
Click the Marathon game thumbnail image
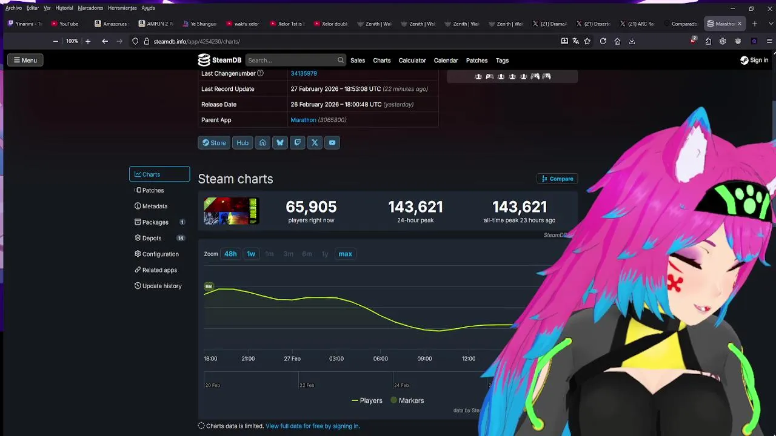click(x=231, y=212)
